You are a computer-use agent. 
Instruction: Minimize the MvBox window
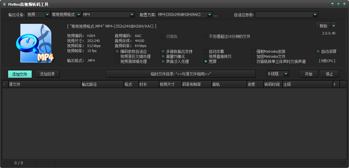(332, 4)
